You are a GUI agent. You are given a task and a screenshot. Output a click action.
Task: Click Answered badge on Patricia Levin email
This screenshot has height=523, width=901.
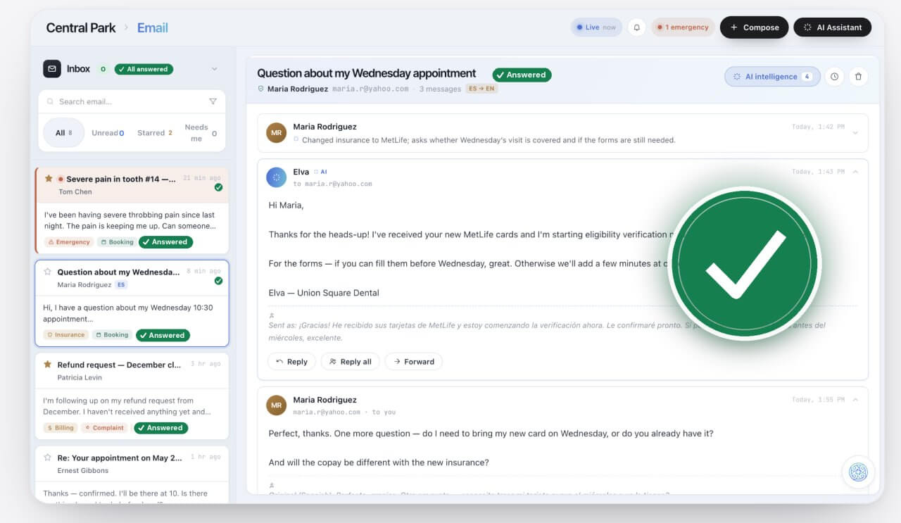[x=161, y=428]
